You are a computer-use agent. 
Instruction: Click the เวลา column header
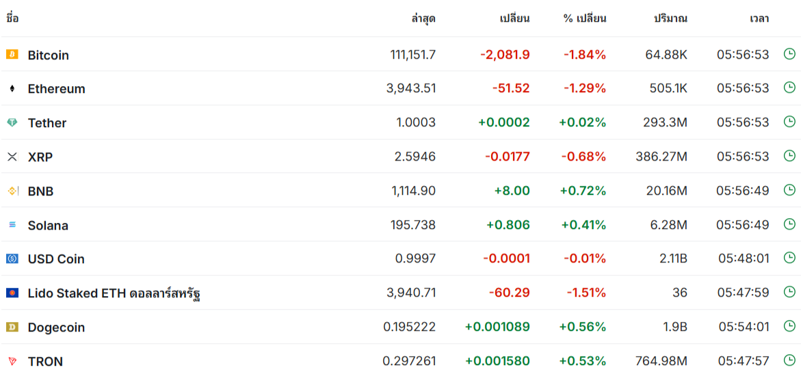(759, 18)
